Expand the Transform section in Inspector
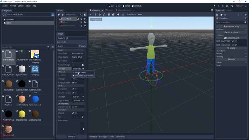This screenshot has height=140, width=249. pos(231,51)
